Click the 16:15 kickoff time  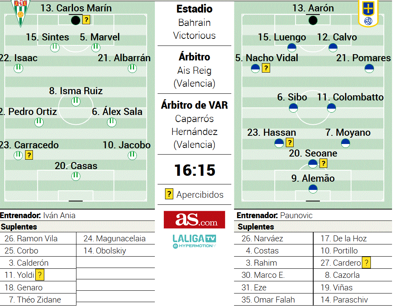tap(194, 170)
